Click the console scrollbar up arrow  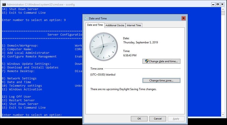coord(223,9)
